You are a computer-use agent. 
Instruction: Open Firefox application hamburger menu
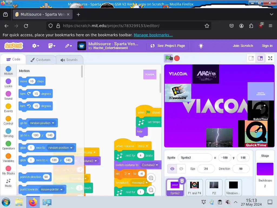pyautogui.click(x=270, y=26)
